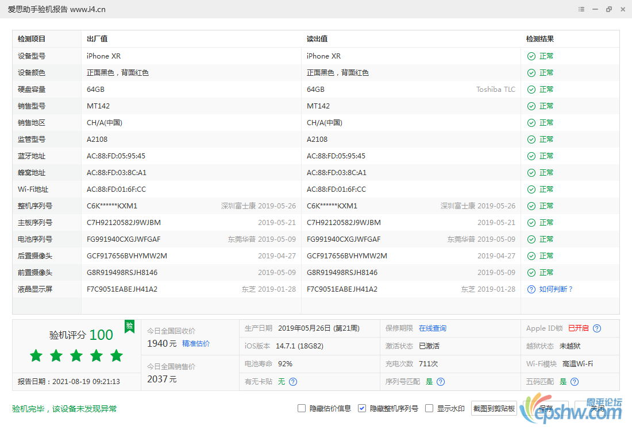Click red 已开启 Apple ID lock status
The image size is (632, 430).
579,328
